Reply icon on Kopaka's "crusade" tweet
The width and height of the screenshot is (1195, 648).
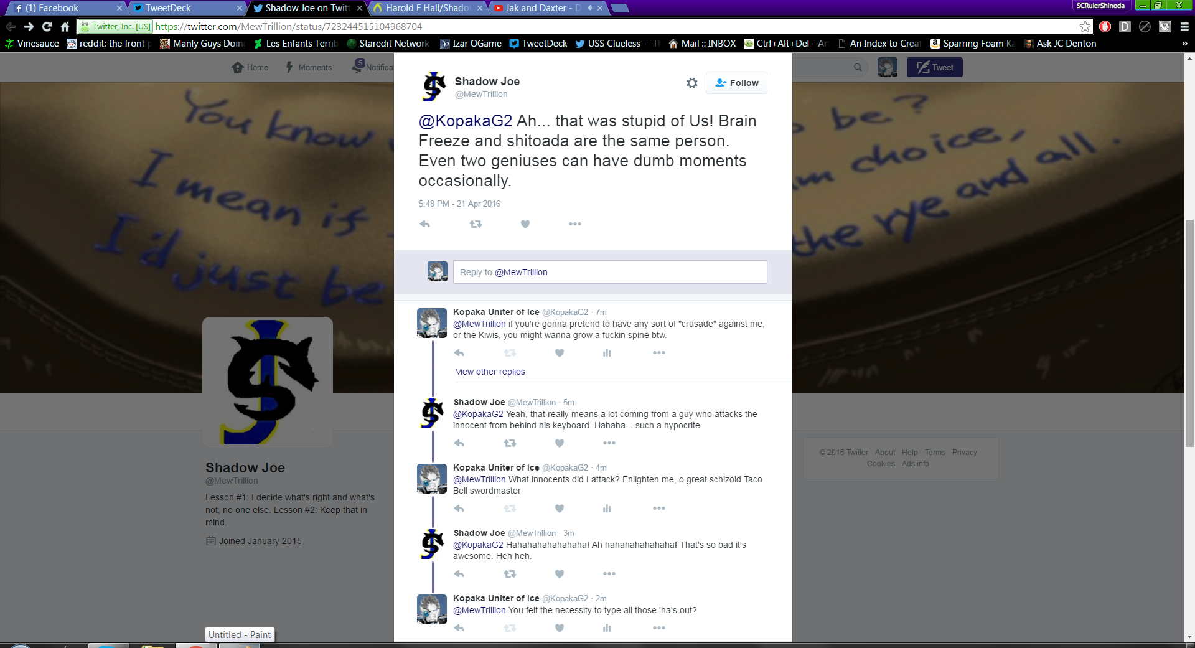pyautogui.click(x=459, y=353)
